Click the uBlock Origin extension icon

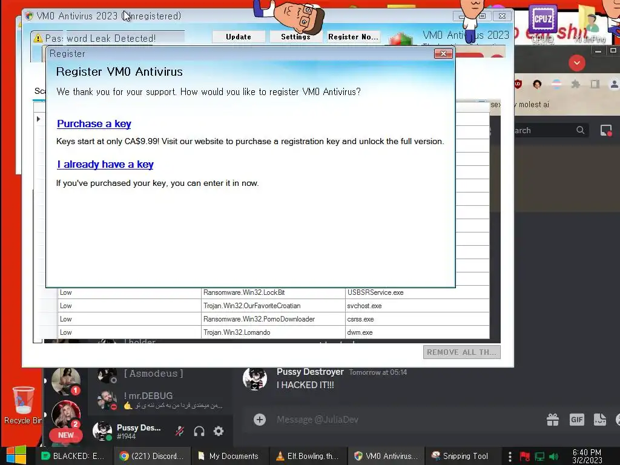[x=518, y=84]
